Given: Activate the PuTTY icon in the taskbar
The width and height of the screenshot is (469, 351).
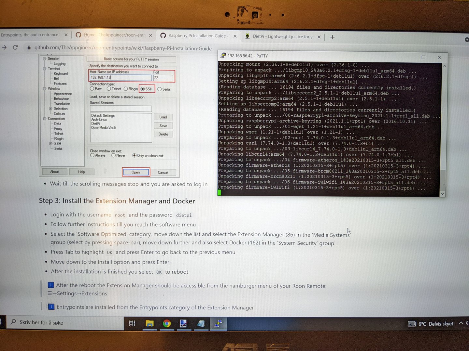Looking at the screenshot, I should coord(218,323).
